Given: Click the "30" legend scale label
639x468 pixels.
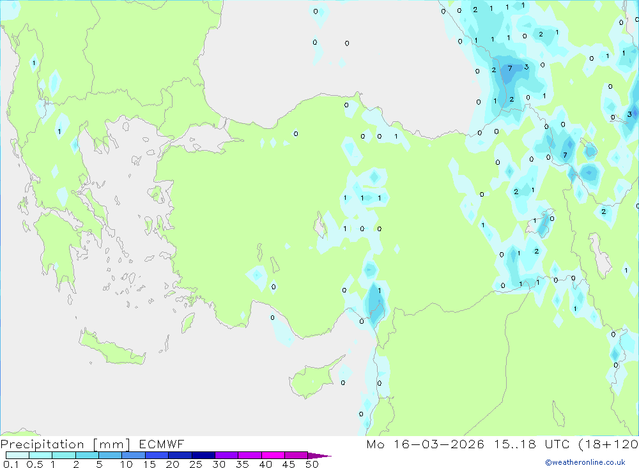Looking at the screenshot, I should 219,464.
